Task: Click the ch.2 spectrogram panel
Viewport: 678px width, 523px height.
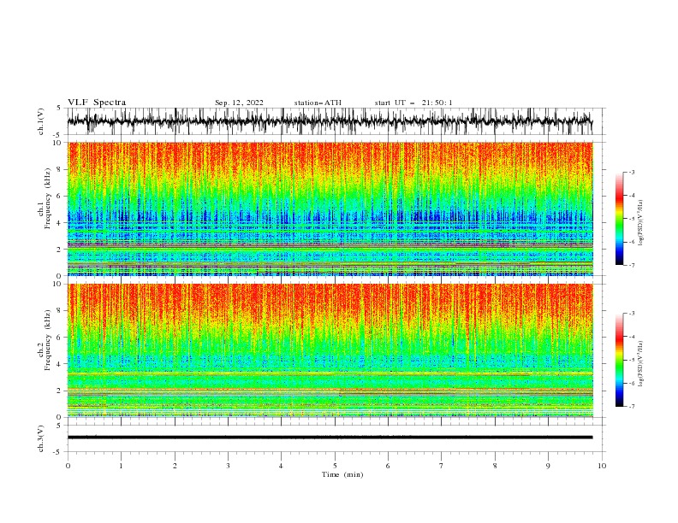Action: click(330, 350)
